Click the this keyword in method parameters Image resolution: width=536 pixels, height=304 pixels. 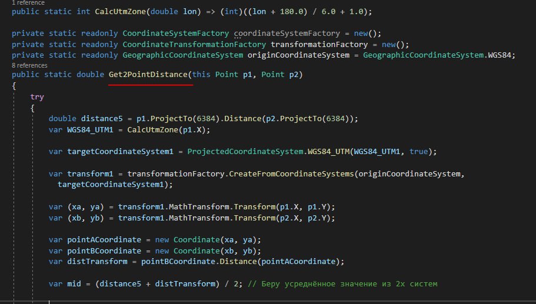[x=201, y=75]
